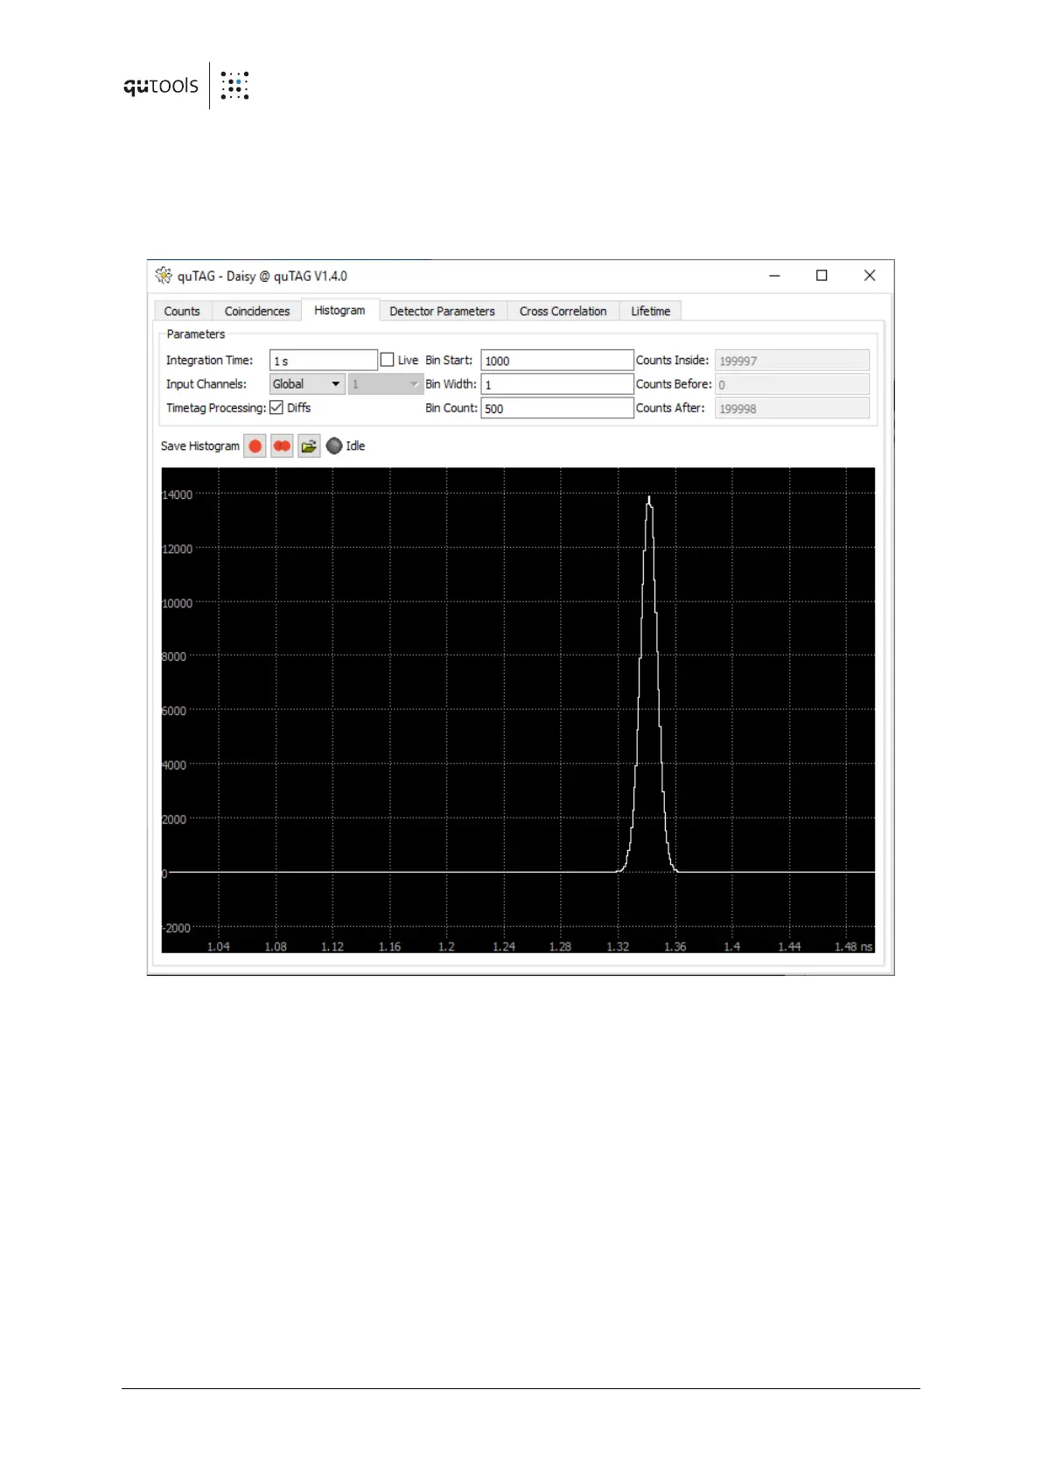The image size is (1042, 1474).
Task: Maximize the quTAG window
Action: point(822,276)
